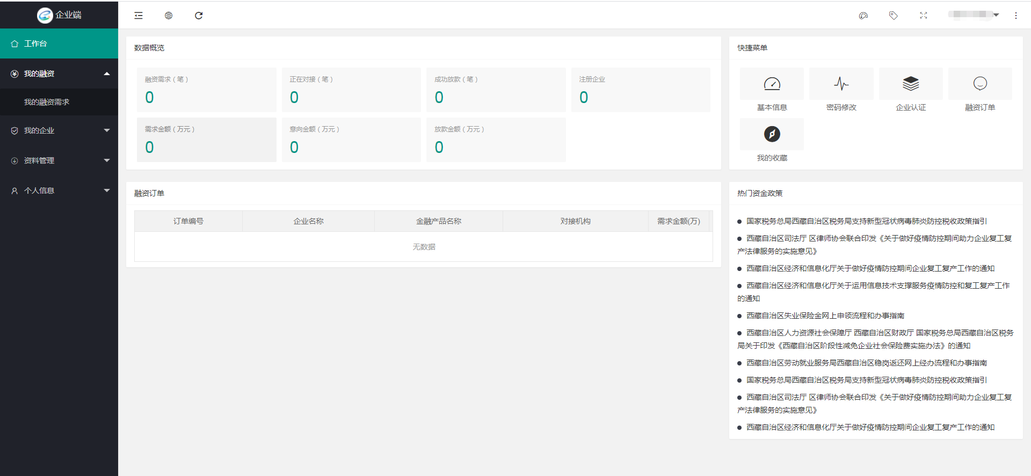Expand the 我的企业 sidebar menu
Viewport: 1031px width, 476px height.
pyautogui.click(x=59, y=130)
